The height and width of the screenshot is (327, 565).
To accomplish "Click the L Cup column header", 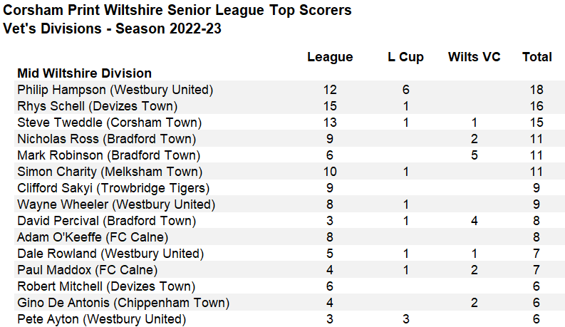I will 405,57.
